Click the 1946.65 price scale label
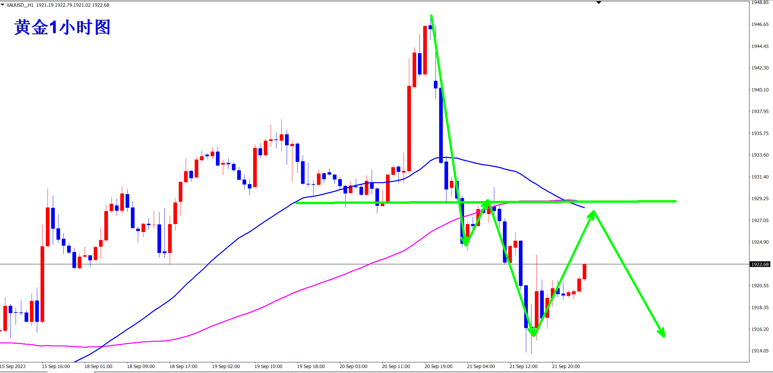The width and height of the screenshot is (773, 373). tap(760, 24)
